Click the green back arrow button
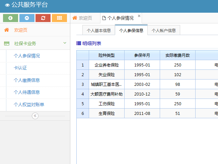This screenshot has height=164, width=218. tap(10, 18)
